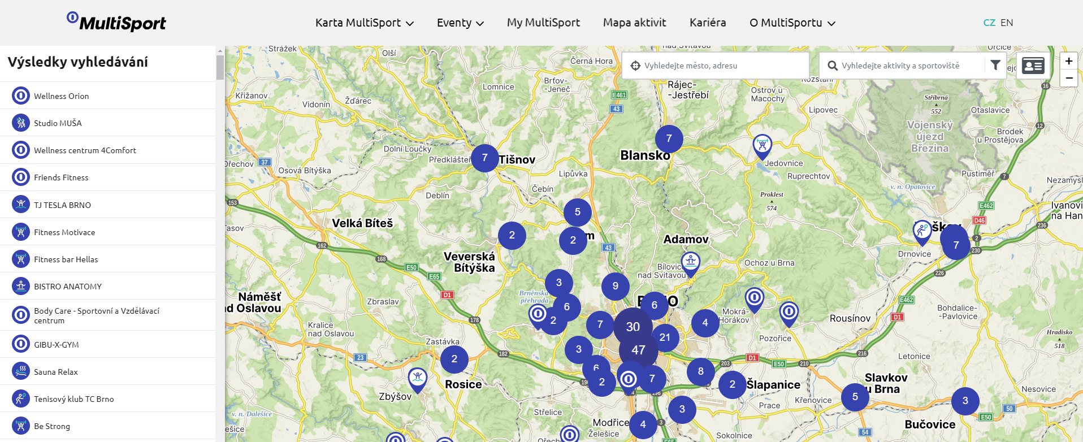Focus the city and address search field

(721, 66)
